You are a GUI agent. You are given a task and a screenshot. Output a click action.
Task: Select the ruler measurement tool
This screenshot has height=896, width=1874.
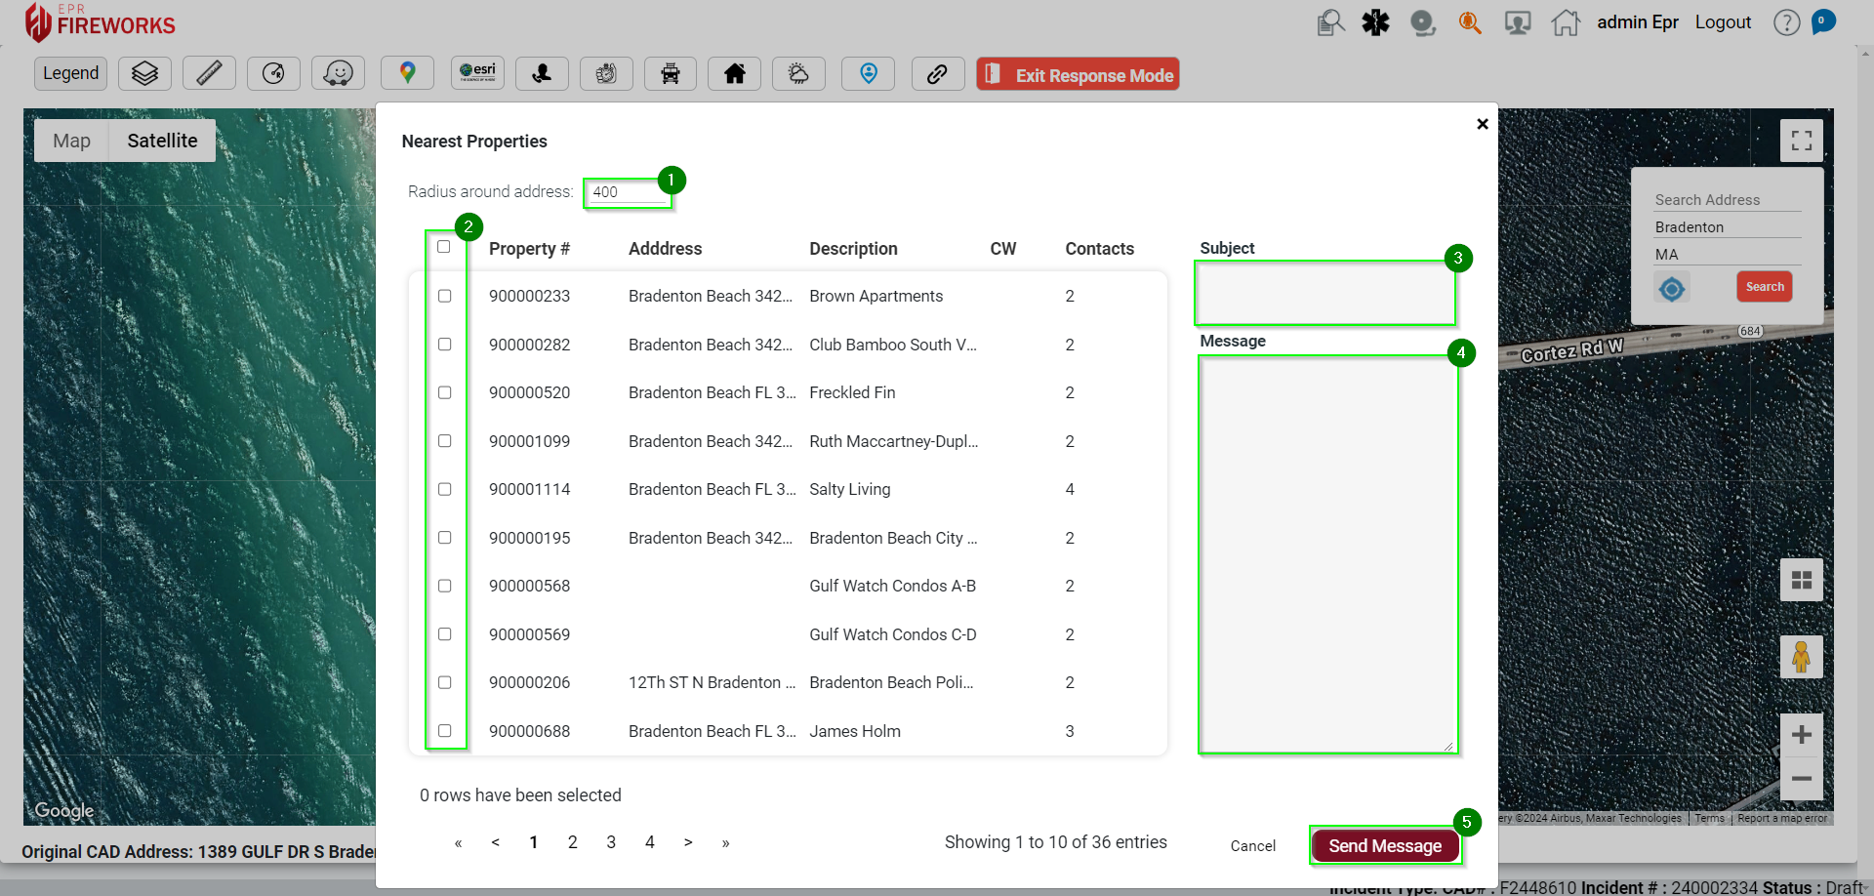(x=209, y=73)
